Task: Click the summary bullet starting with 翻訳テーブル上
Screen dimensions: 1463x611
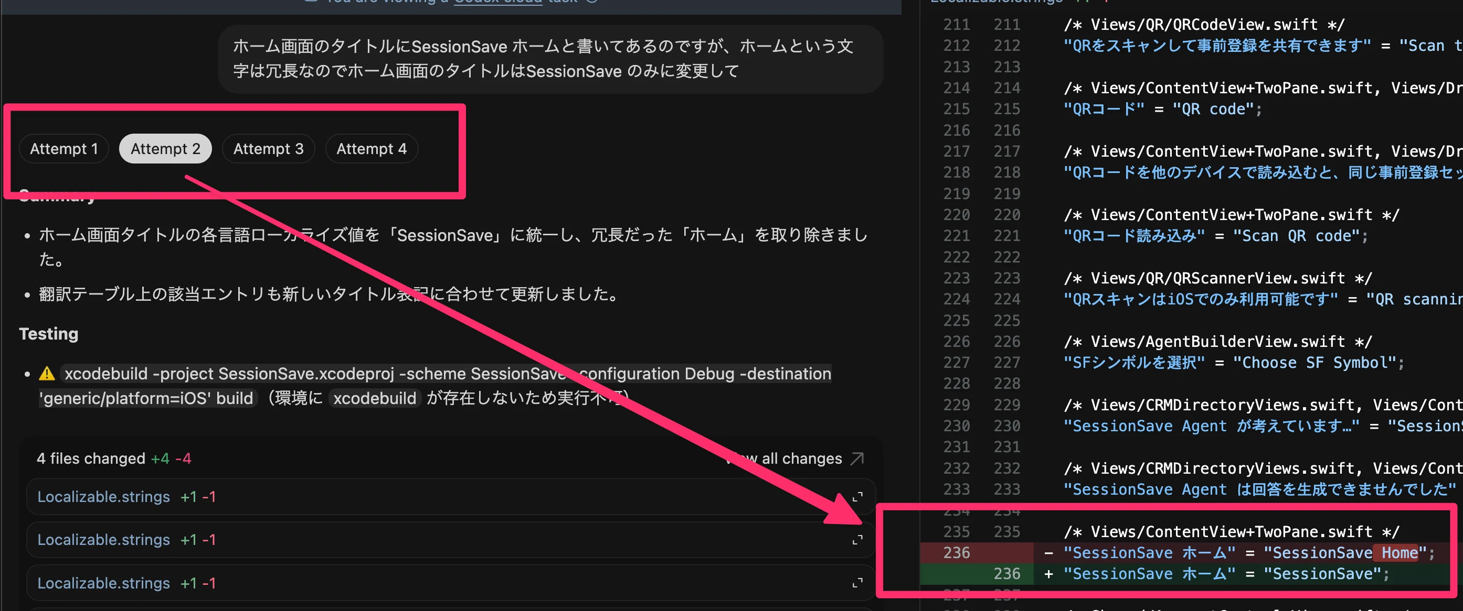Action: coord(328,294)
